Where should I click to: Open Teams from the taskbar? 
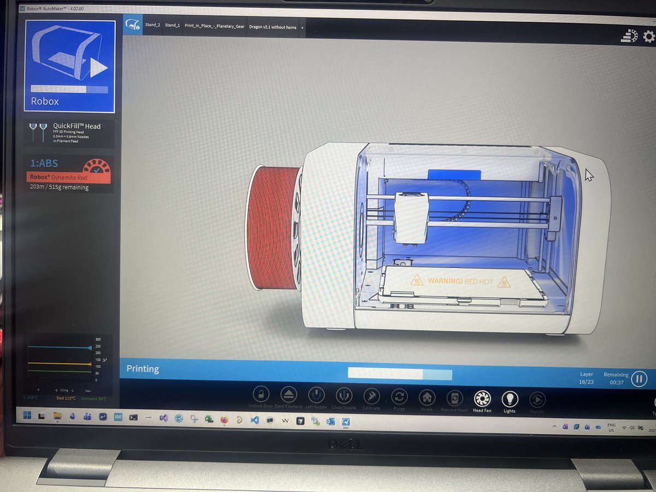tap(87, 417)
